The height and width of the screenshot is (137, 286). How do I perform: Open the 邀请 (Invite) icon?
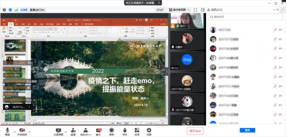pos(73,131)
